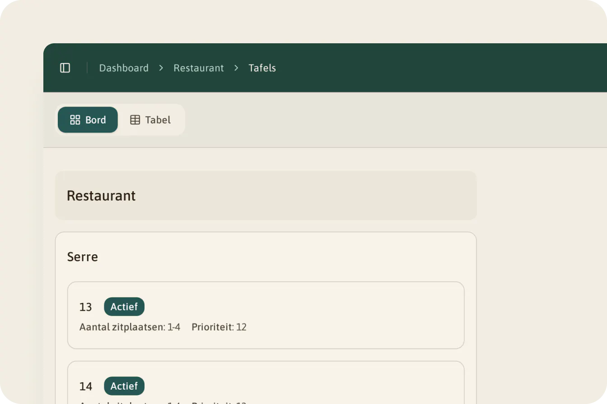Click the Tafels breadcrumb item
Screen dimensions: 607x404
click(262, 68)
